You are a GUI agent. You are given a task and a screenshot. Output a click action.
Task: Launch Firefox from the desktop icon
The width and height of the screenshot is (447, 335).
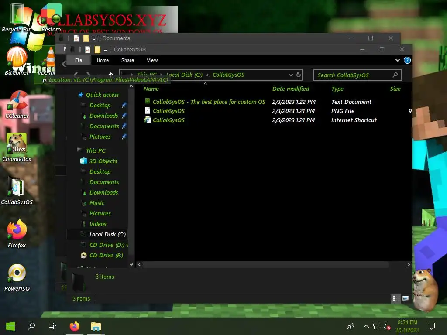click(x=17, y=234)
